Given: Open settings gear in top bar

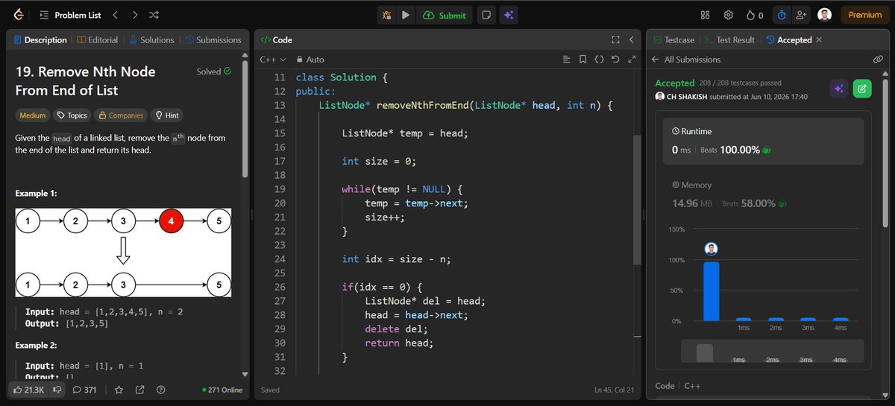Looking at the screenshot, I should click(x=729, y=15).
